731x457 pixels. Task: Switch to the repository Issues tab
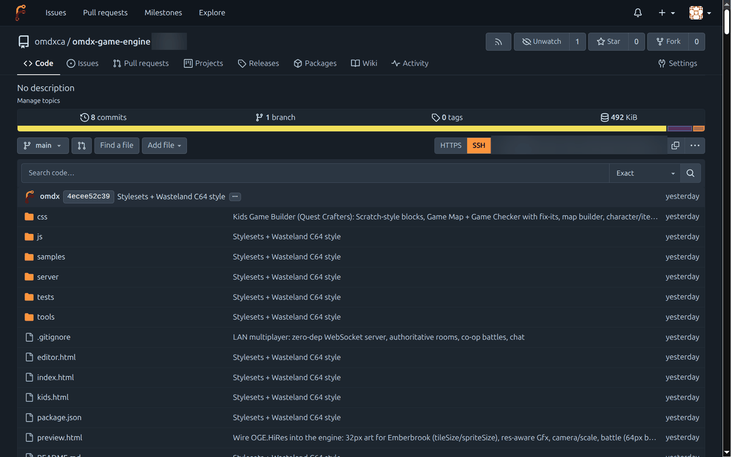[x=82, y=63]
